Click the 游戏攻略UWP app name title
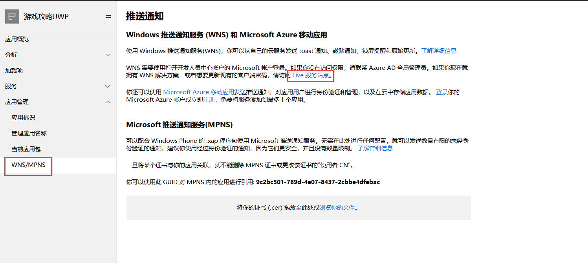This screenshot has width=588, height=263. (x=46, y=16)
